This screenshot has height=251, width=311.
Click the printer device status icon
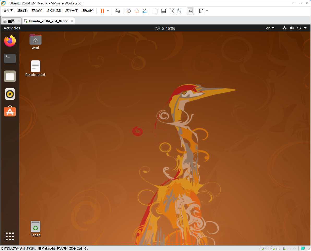tap(278, 248)
